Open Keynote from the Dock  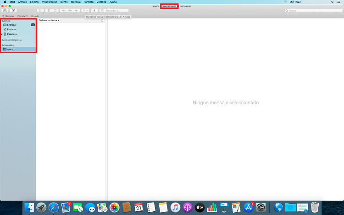tap(224, 207)
